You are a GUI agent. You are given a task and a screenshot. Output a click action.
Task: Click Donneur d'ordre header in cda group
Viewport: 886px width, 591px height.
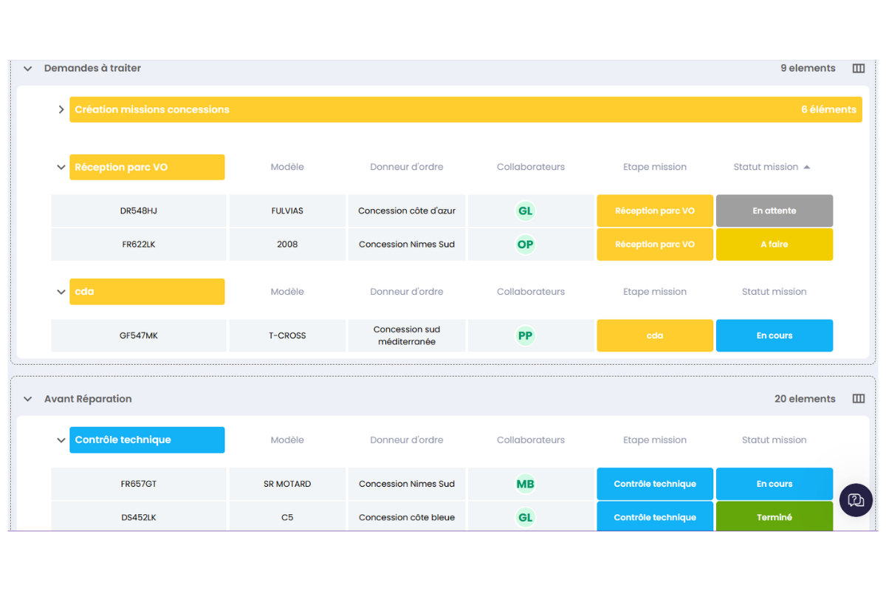point(407,292)
